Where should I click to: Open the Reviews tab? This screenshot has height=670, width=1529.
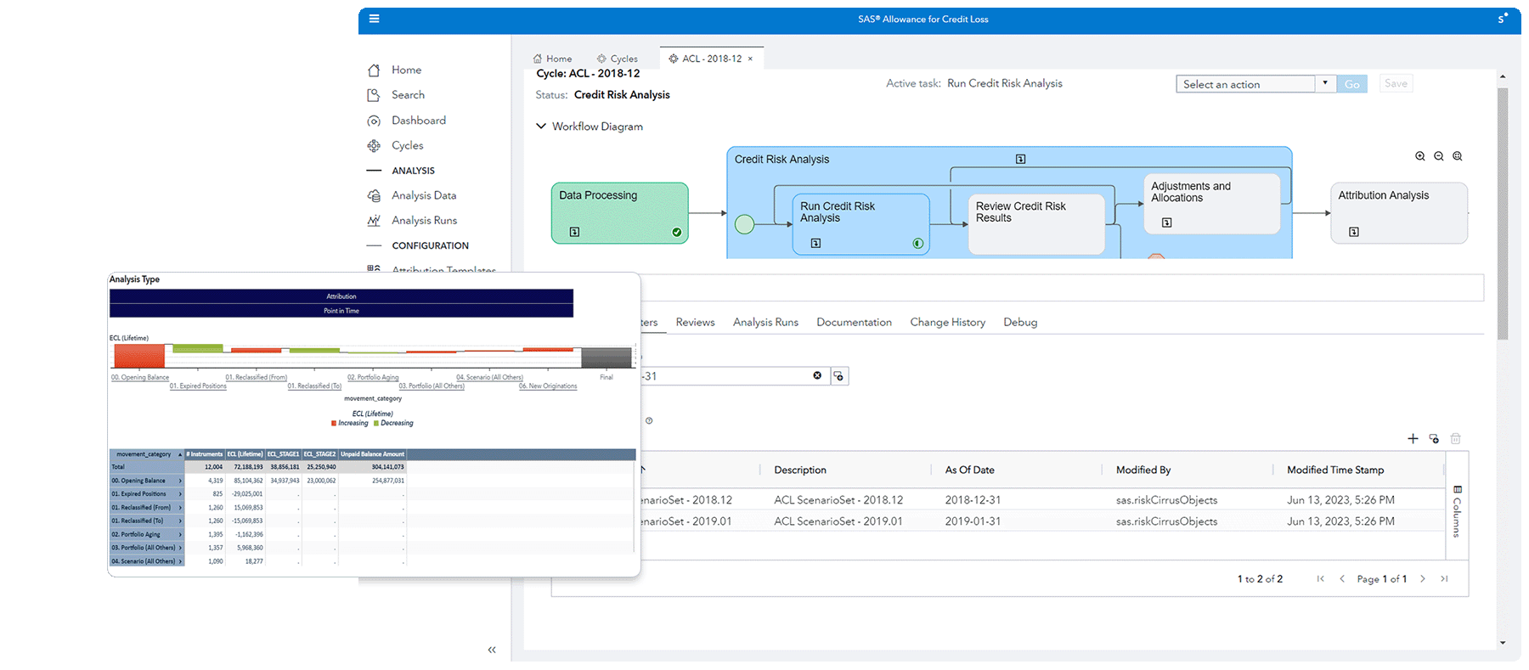pos(695,322)
